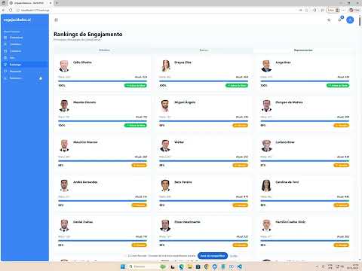Open the third sidebar item below Dashboard
Viewport: 362px width, 271px height.
point(25,58)
